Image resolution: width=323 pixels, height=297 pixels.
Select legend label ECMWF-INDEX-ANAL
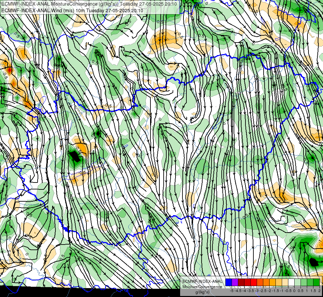coord(203,281)
